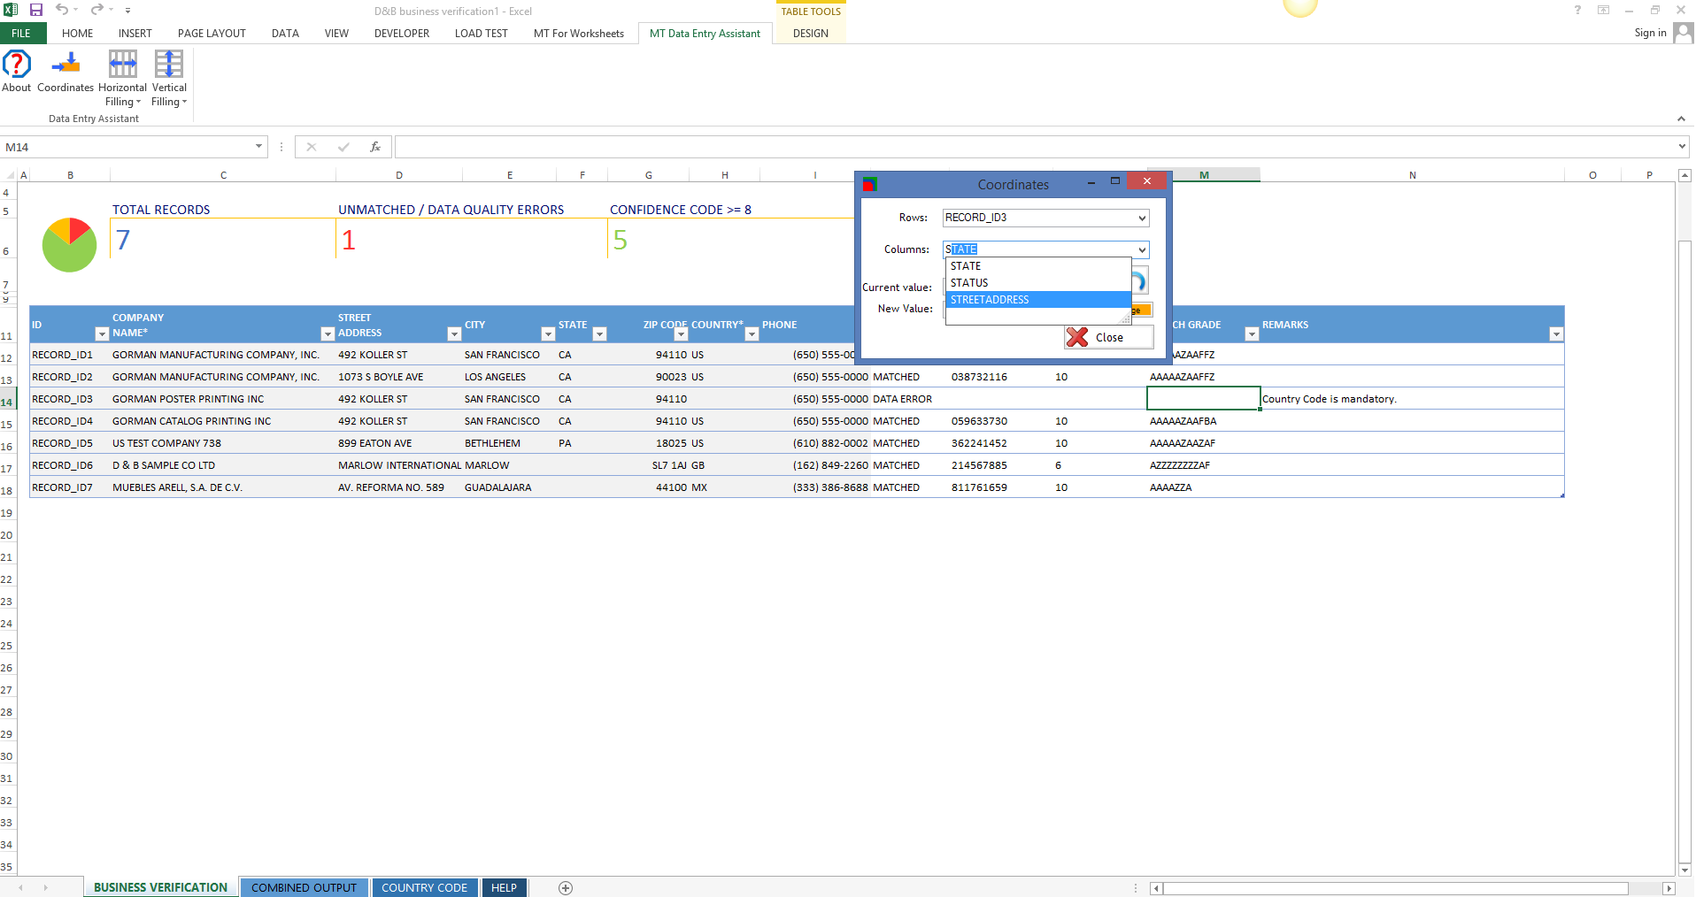
Task: Open Vertical Filling menu
Action: click(169, 78)
